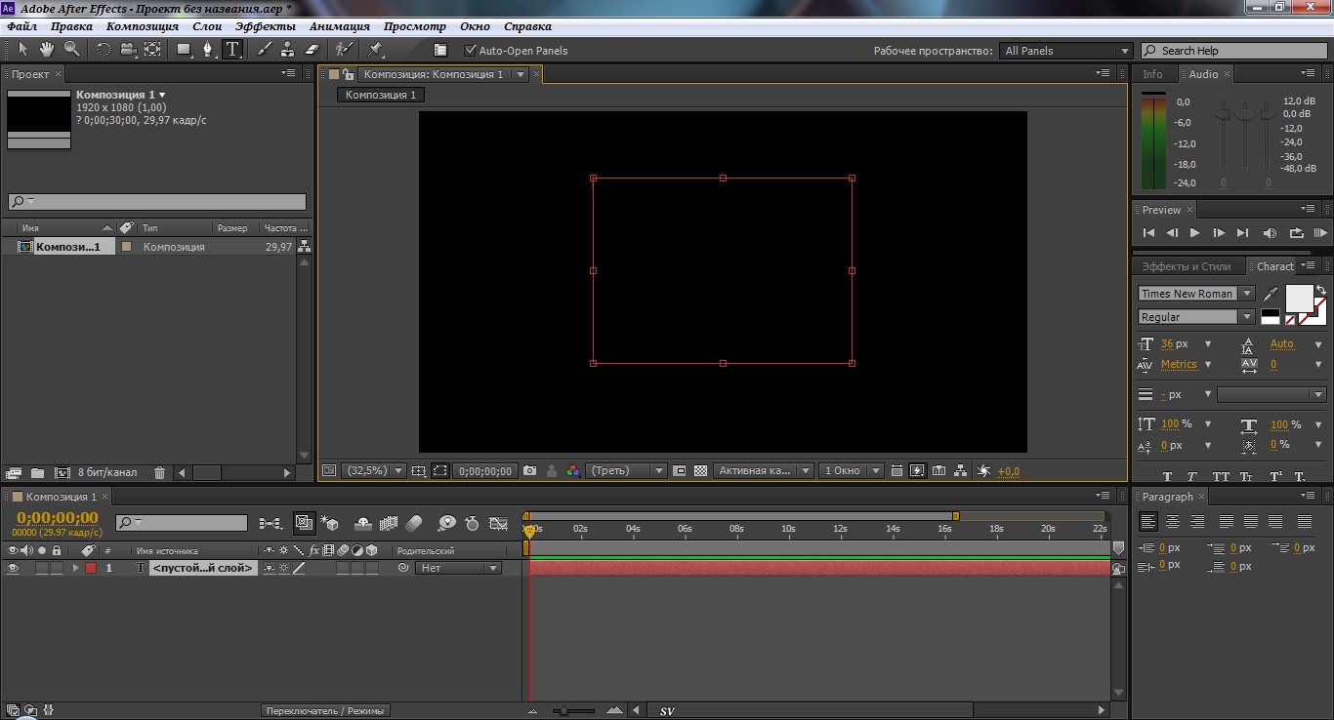1334x720 pixels.
Task: Open the Эффекты menu
Action: pyautogui.click(x=266, y=27)
